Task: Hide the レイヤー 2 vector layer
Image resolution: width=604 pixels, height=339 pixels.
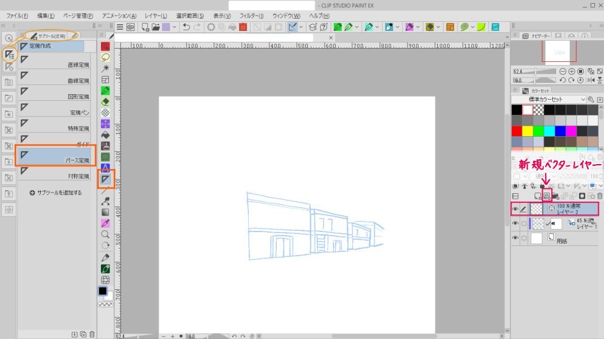Action: tap(515, 209)
